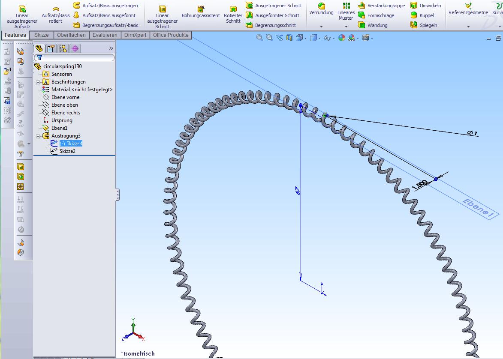Screen dimensions: 503x359
Task: Select Lineares Muster tool
Action: [346, 12]
